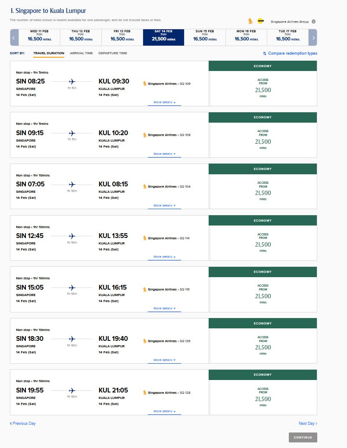Click the Singapore Airlines Group info icon
Image resolution: width=347 pixels, height=448 pixels.
click(313, 22)
